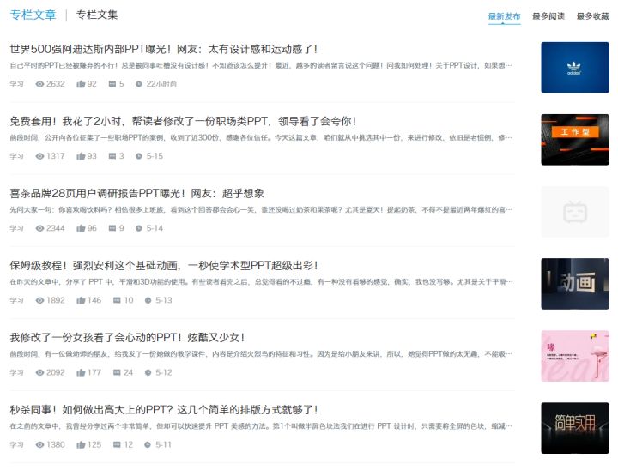Image resolution: width=618 pixels, height=470 pixels.
Task: Click the pink flamingo cover thumbnail
Action: 575,356
